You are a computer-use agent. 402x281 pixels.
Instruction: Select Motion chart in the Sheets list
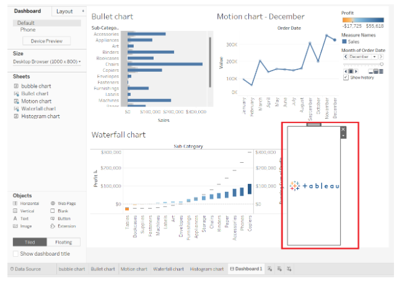point(36,101)
